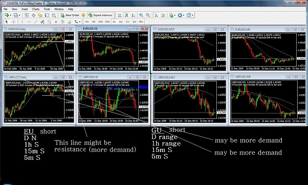Open the Window menu
The width and height of the screenshot is (308, 185).
[59, 9]
